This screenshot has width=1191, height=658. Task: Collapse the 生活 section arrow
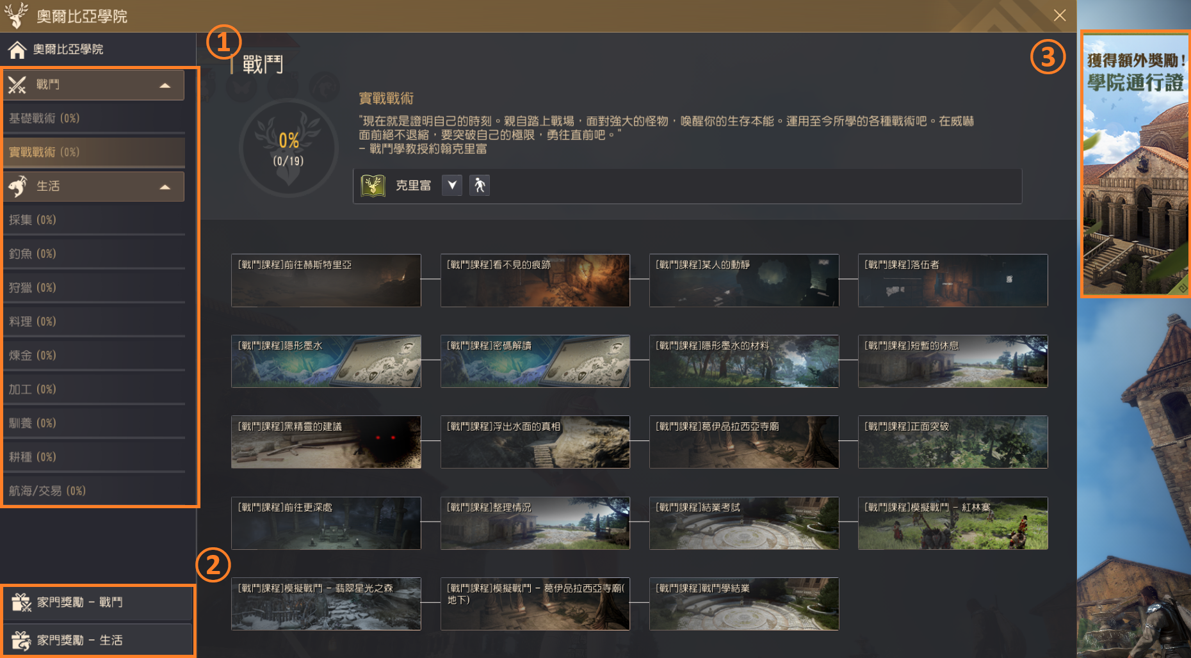click(x=165, y=187)
